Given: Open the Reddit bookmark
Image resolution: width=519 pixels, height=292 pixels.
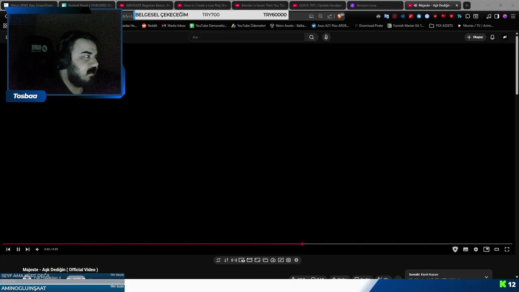Looking at the screenshot, I should pyautogui.click(x=149, y=26).
